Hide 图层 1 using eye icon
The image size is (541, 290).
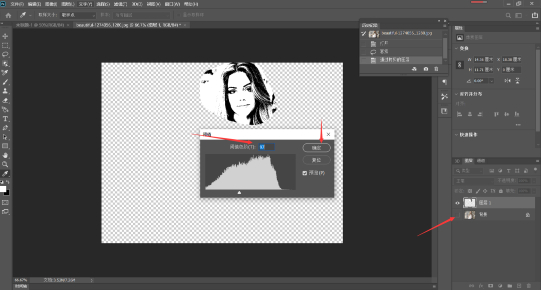(x=457, y=203)
